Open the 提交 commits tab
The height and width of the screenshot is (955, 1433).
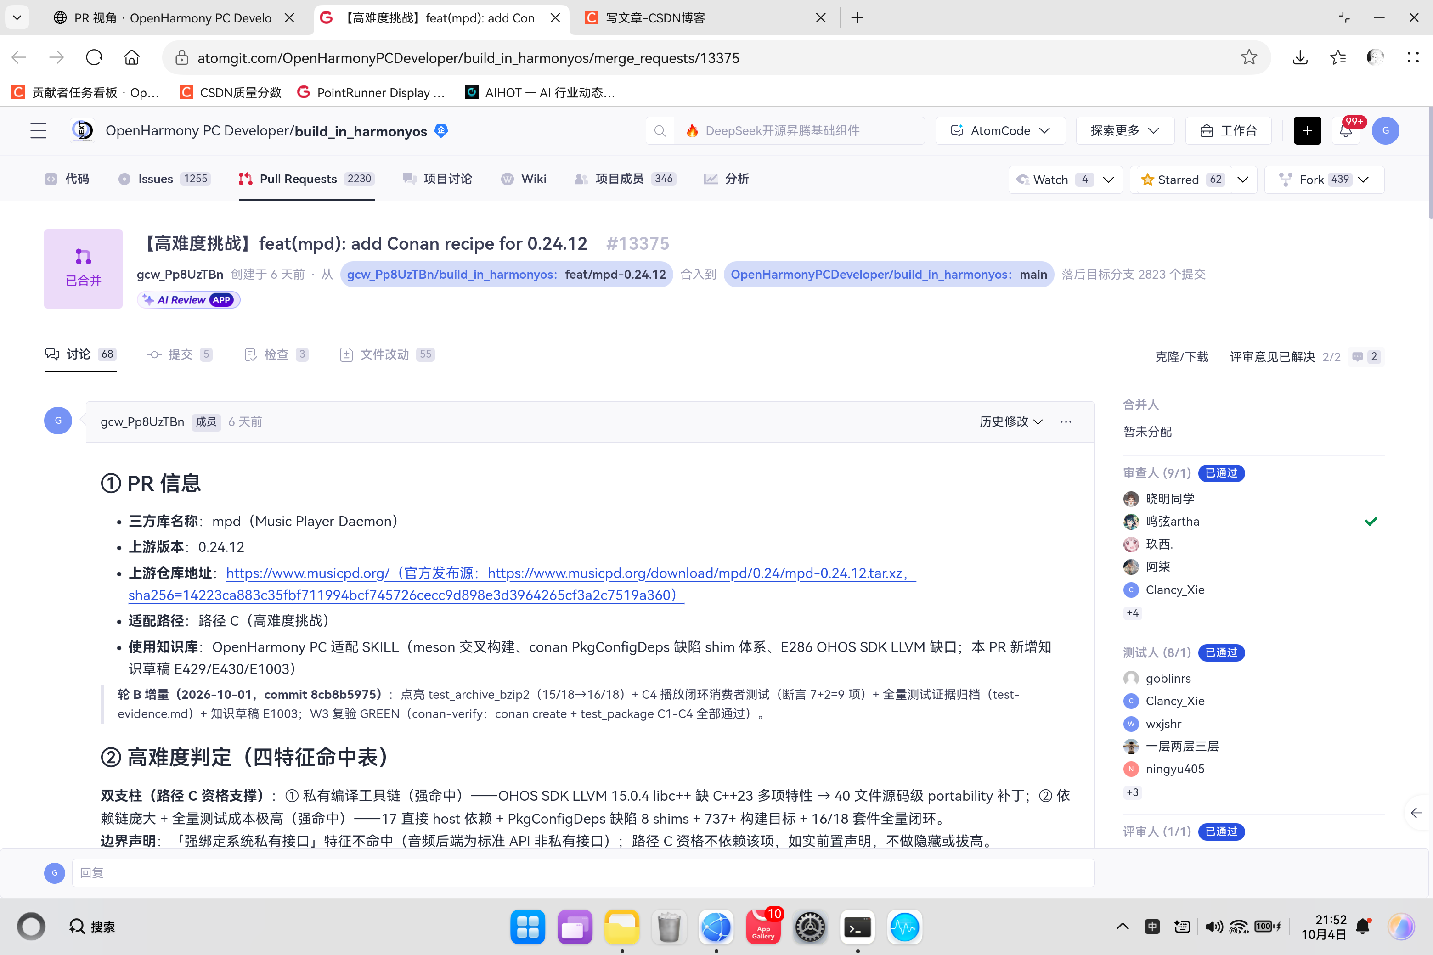click(180, 354)
